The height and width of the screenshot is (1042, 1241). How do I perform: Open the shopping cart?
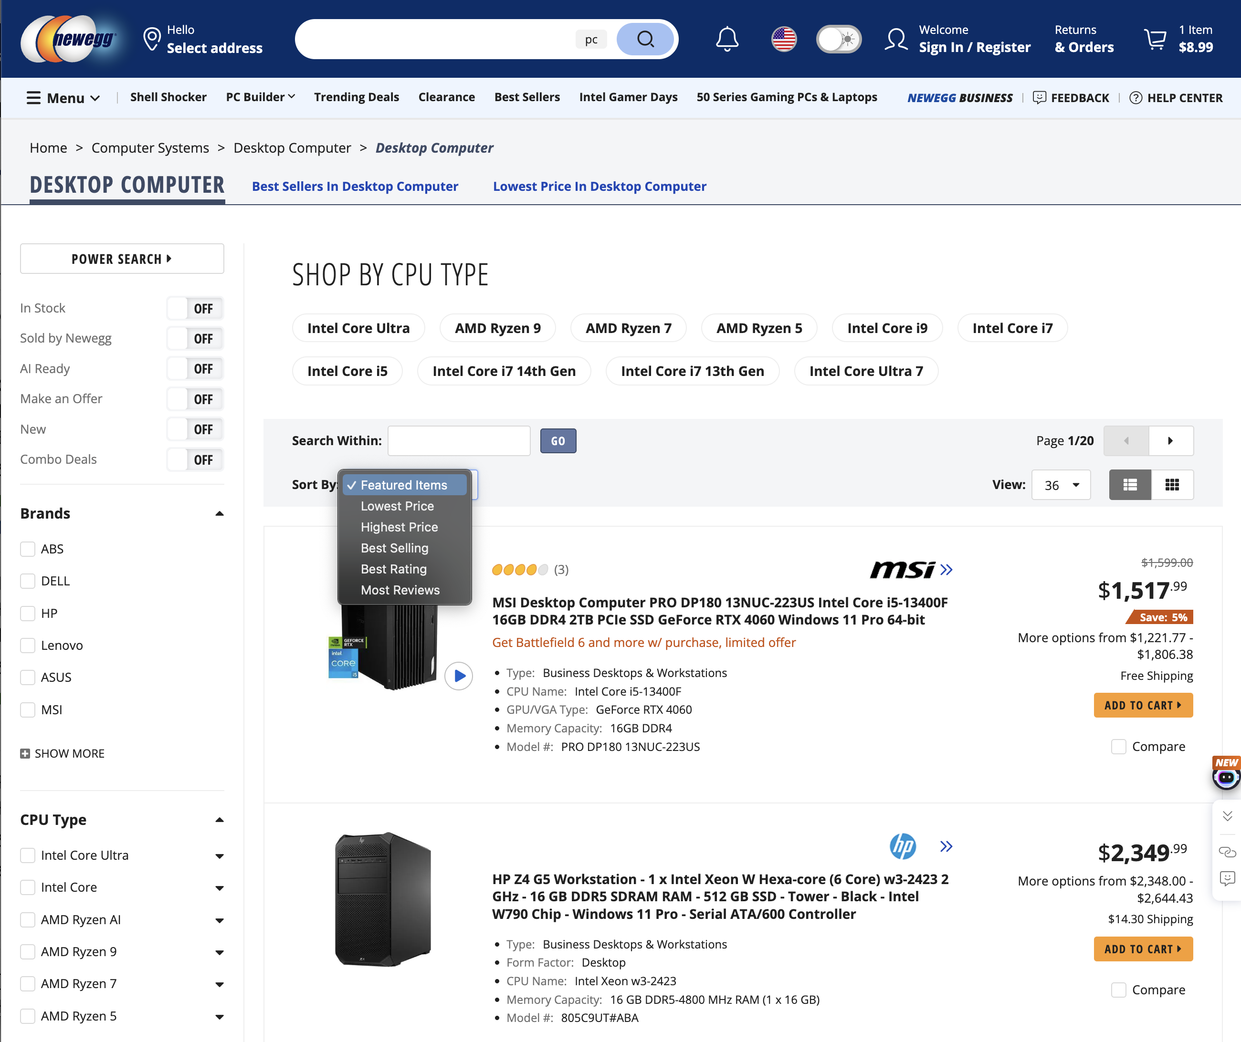click(x=1155, y=39)
